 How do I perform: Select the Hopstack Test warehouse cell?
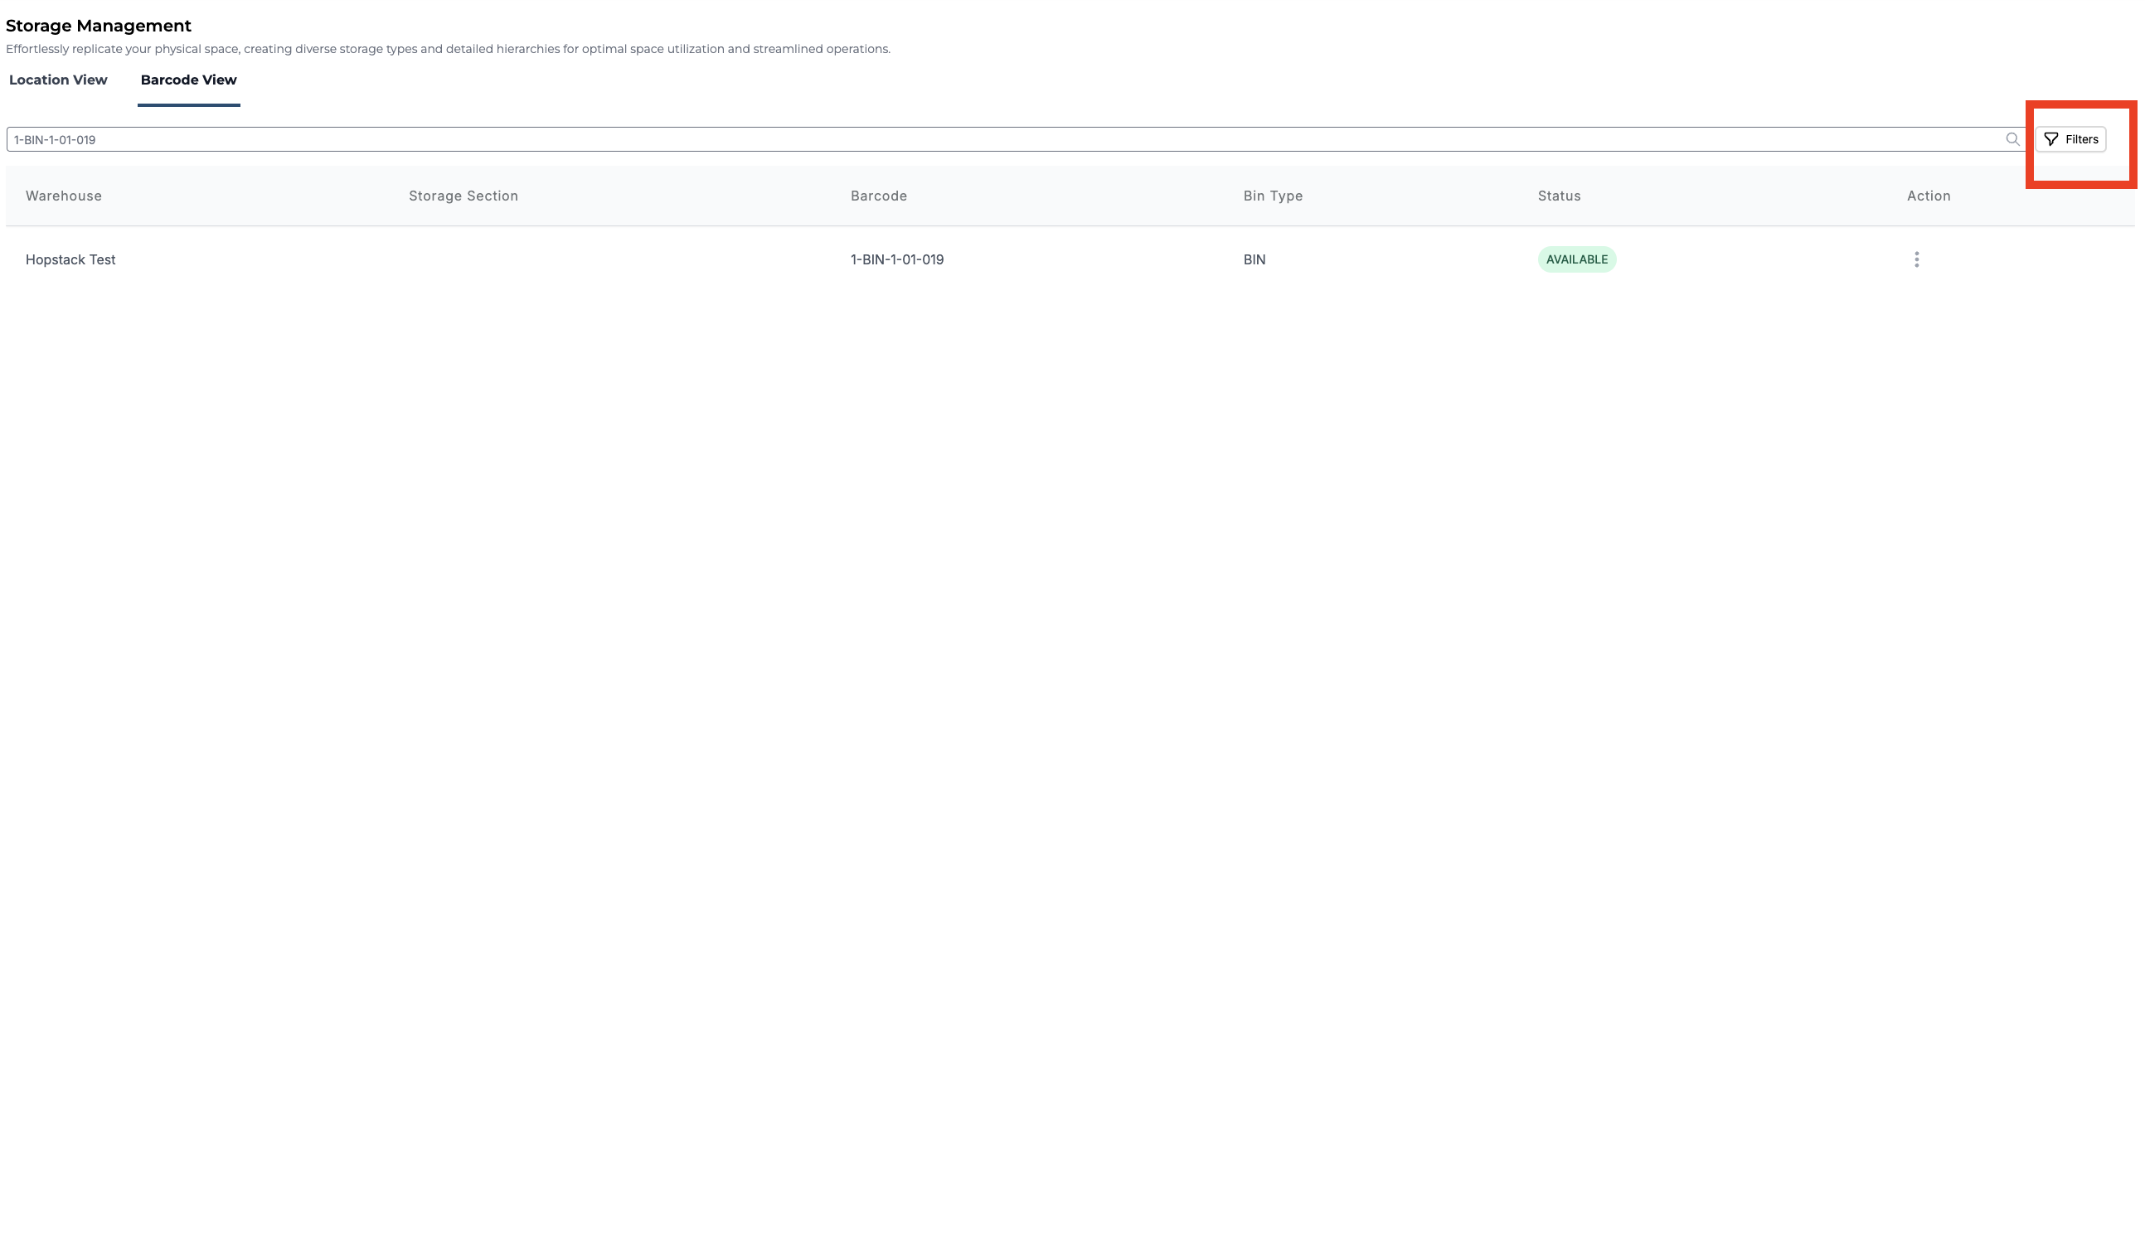pos(70,260)
